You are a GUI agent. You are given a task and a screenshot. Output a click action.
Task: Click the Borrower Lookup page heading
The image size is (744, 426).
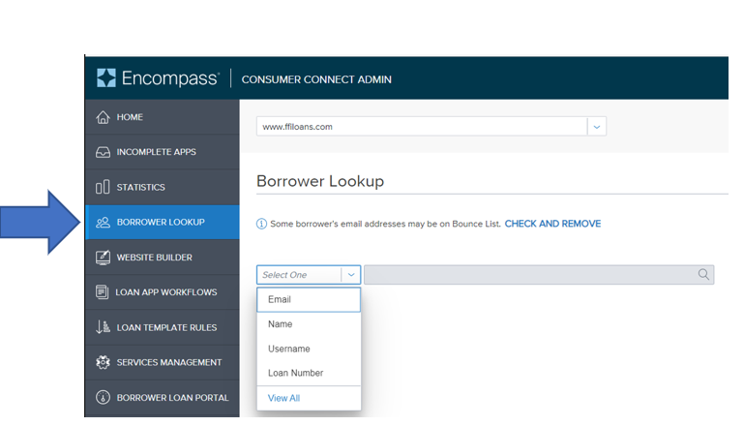pyautogui.click(x=320, y=181)
